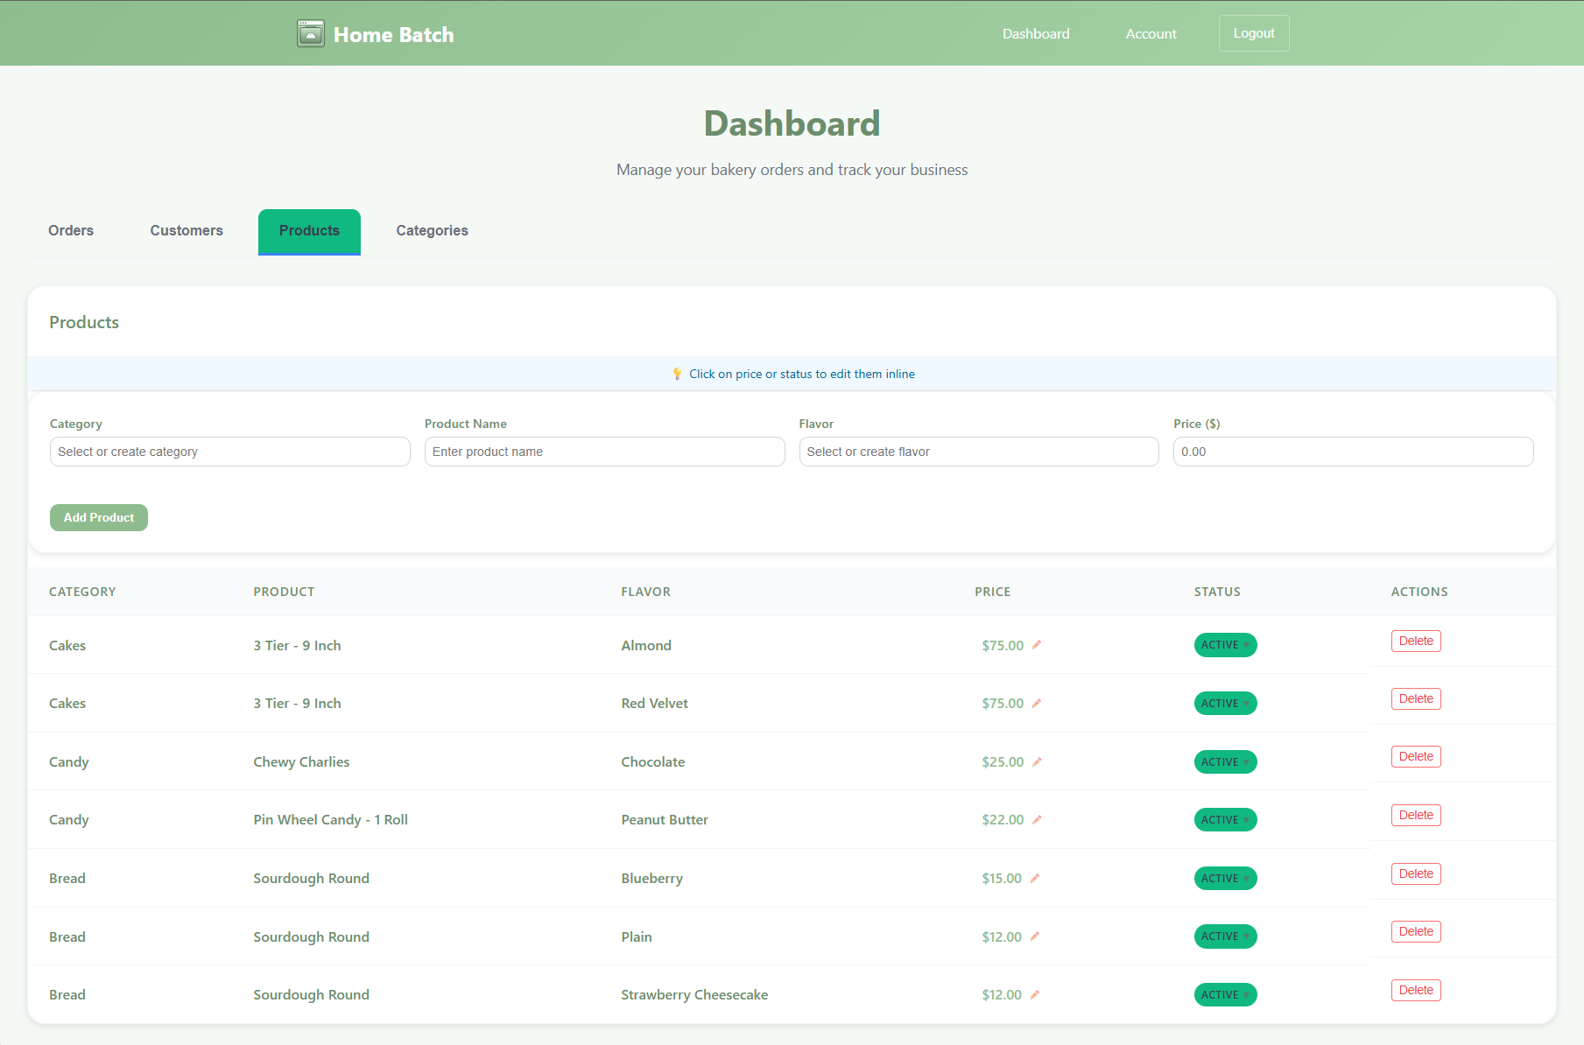Open ACTIVE status dropdown for Almond cake
This screenshot has height=1045, width=1584.
[1225, 645]
